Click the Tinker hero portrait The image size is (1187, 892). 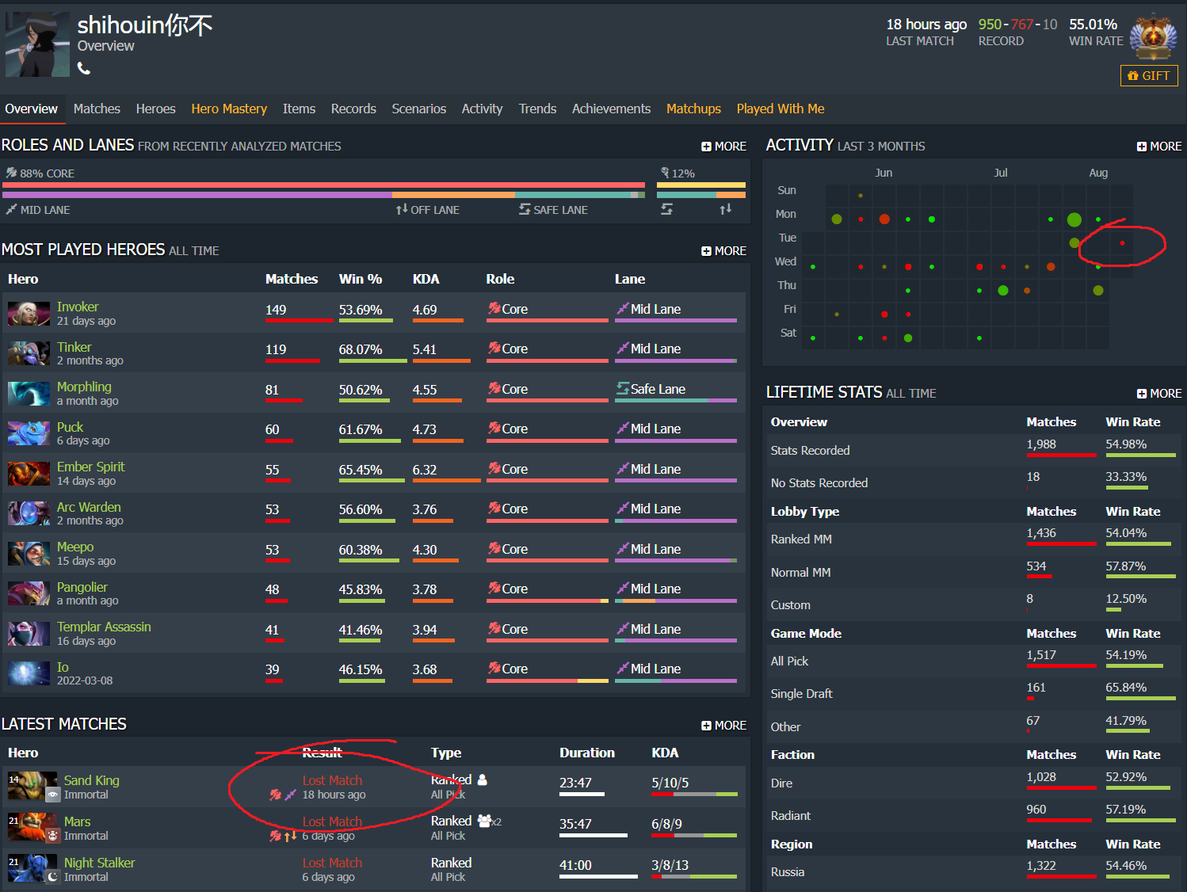coord(29,353)
